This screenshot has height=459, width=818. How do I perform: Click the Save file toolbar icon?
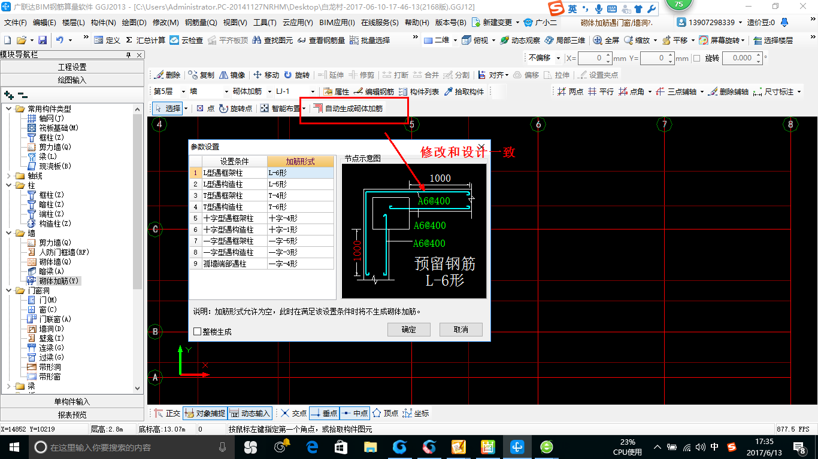(x=43, y=40)
